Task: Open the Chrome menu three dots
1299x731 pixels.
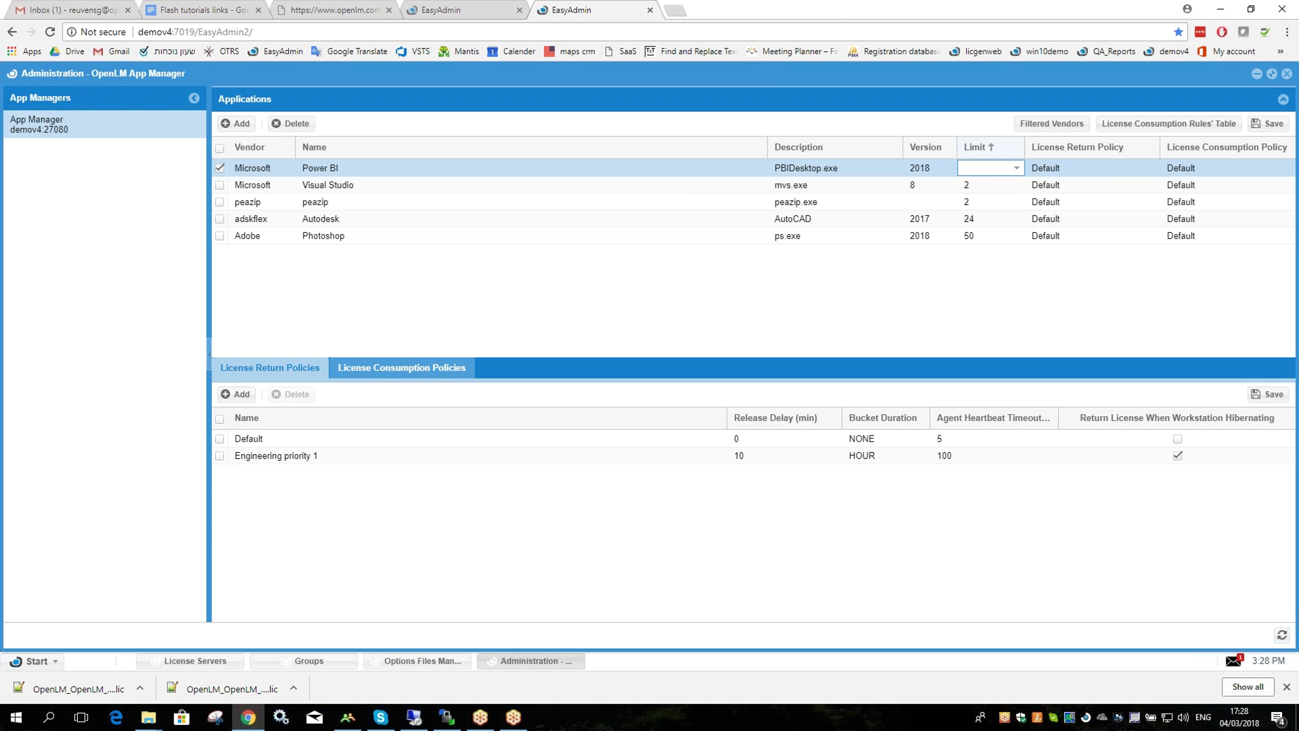Action: (x=1287, y=32)
